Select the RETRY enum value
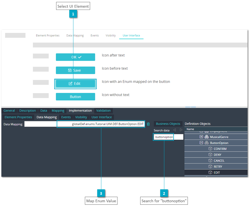Image resolution: width=250 pixels, height=208 pixels. [216, 167]
